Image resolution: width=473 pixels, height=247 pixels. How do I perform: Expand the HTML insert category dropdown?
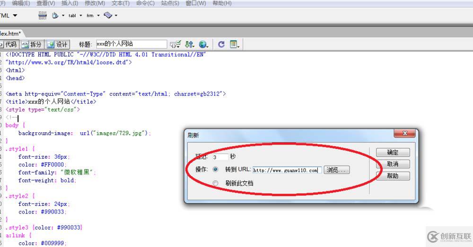pos(15,16)
